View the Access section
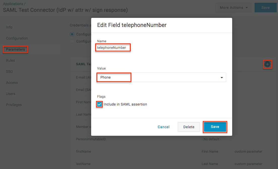This screenshot has height=169, width=278. (x=12, y=83)
